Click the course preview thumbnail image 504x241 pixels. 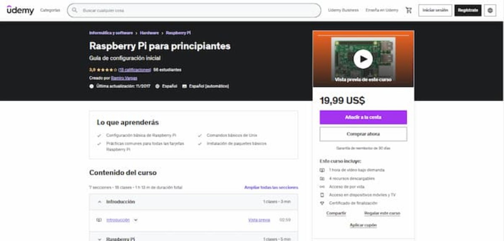[363, 59]
